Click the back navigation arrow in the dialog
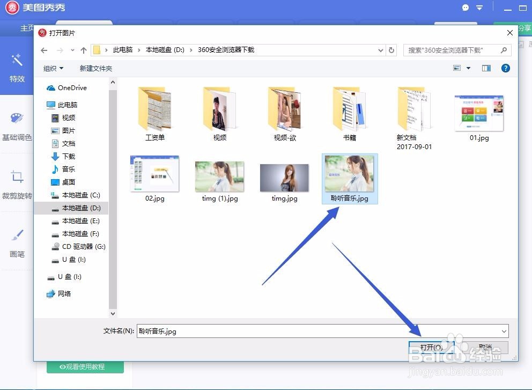532x390 pixels. (x=44, y=50)
